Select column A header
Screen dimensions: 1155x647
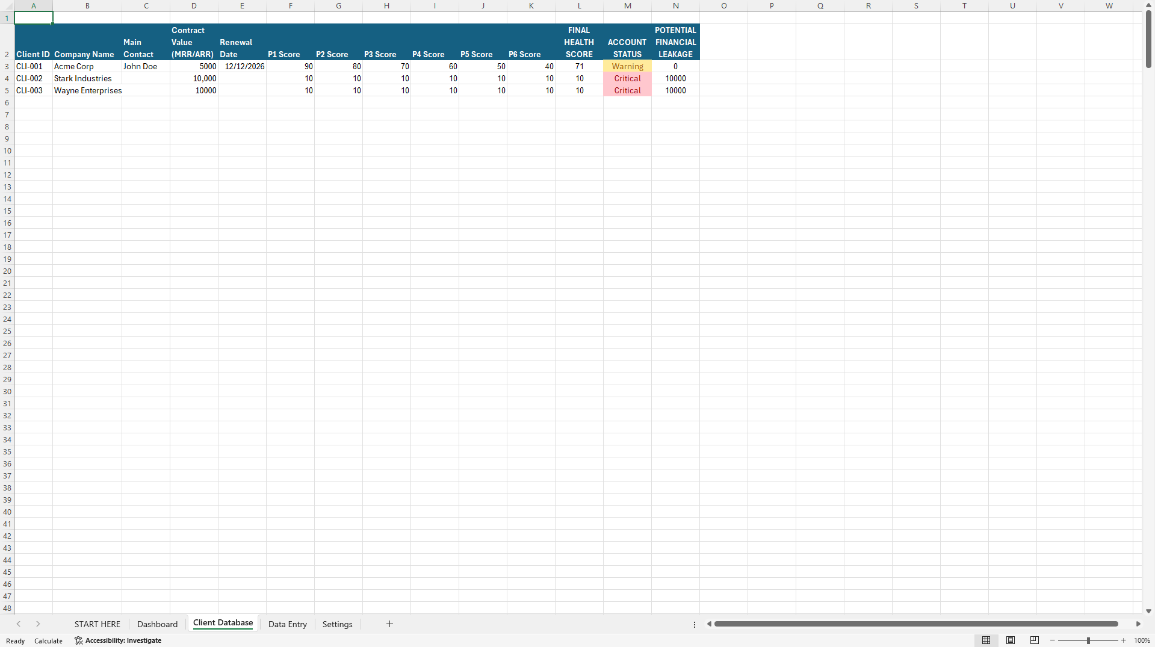pyautogui.click(x=34, y=6)
